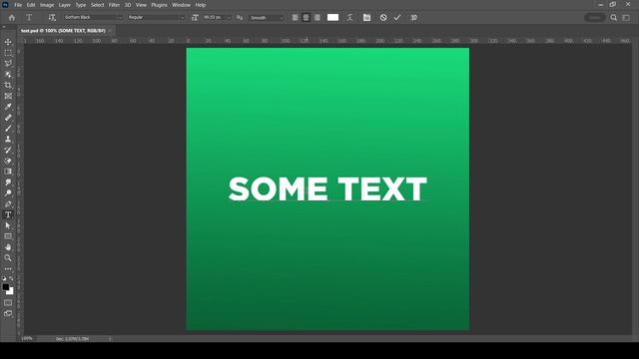639x359 pixels.
Task: Select the Move tool
Action: [8, 42]
